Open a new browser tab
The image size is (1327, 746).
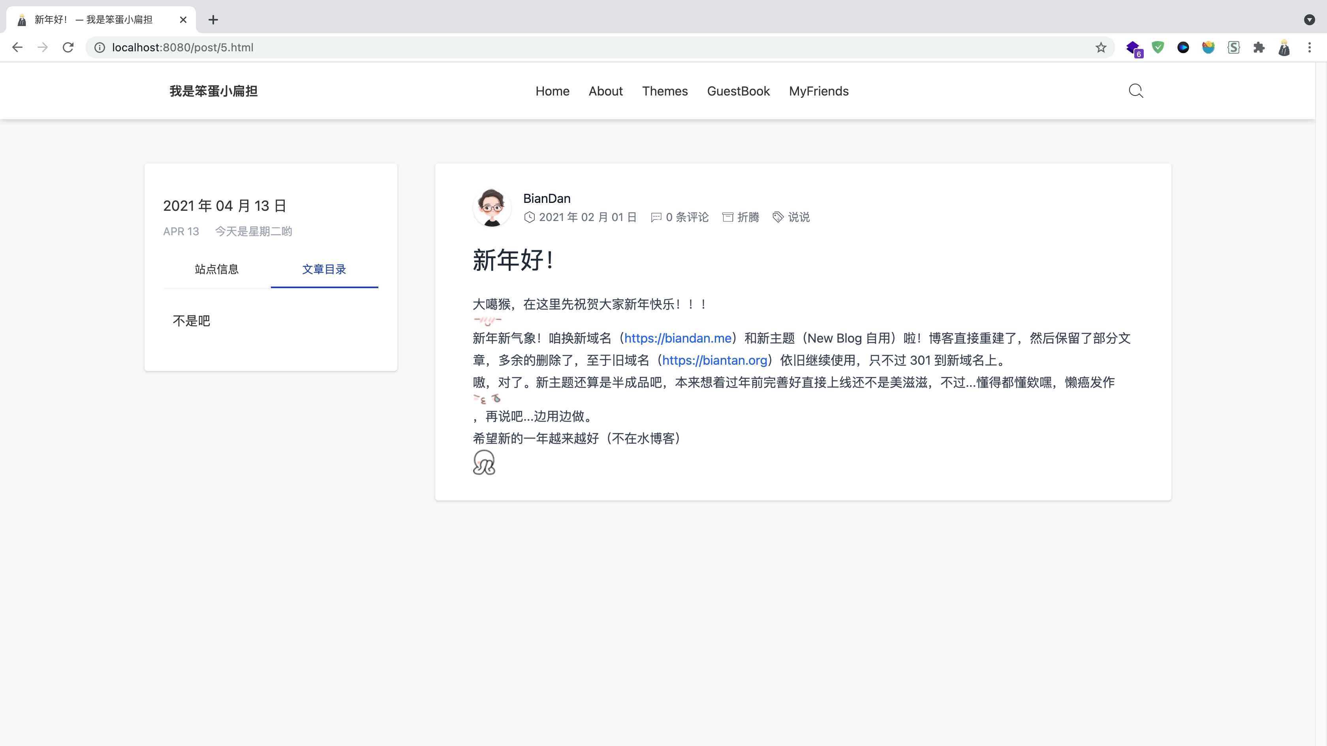(x=213, y=20)
